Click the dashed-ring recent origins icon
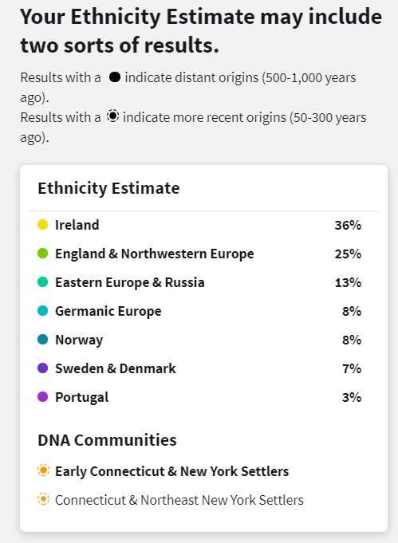 [112, 116]
